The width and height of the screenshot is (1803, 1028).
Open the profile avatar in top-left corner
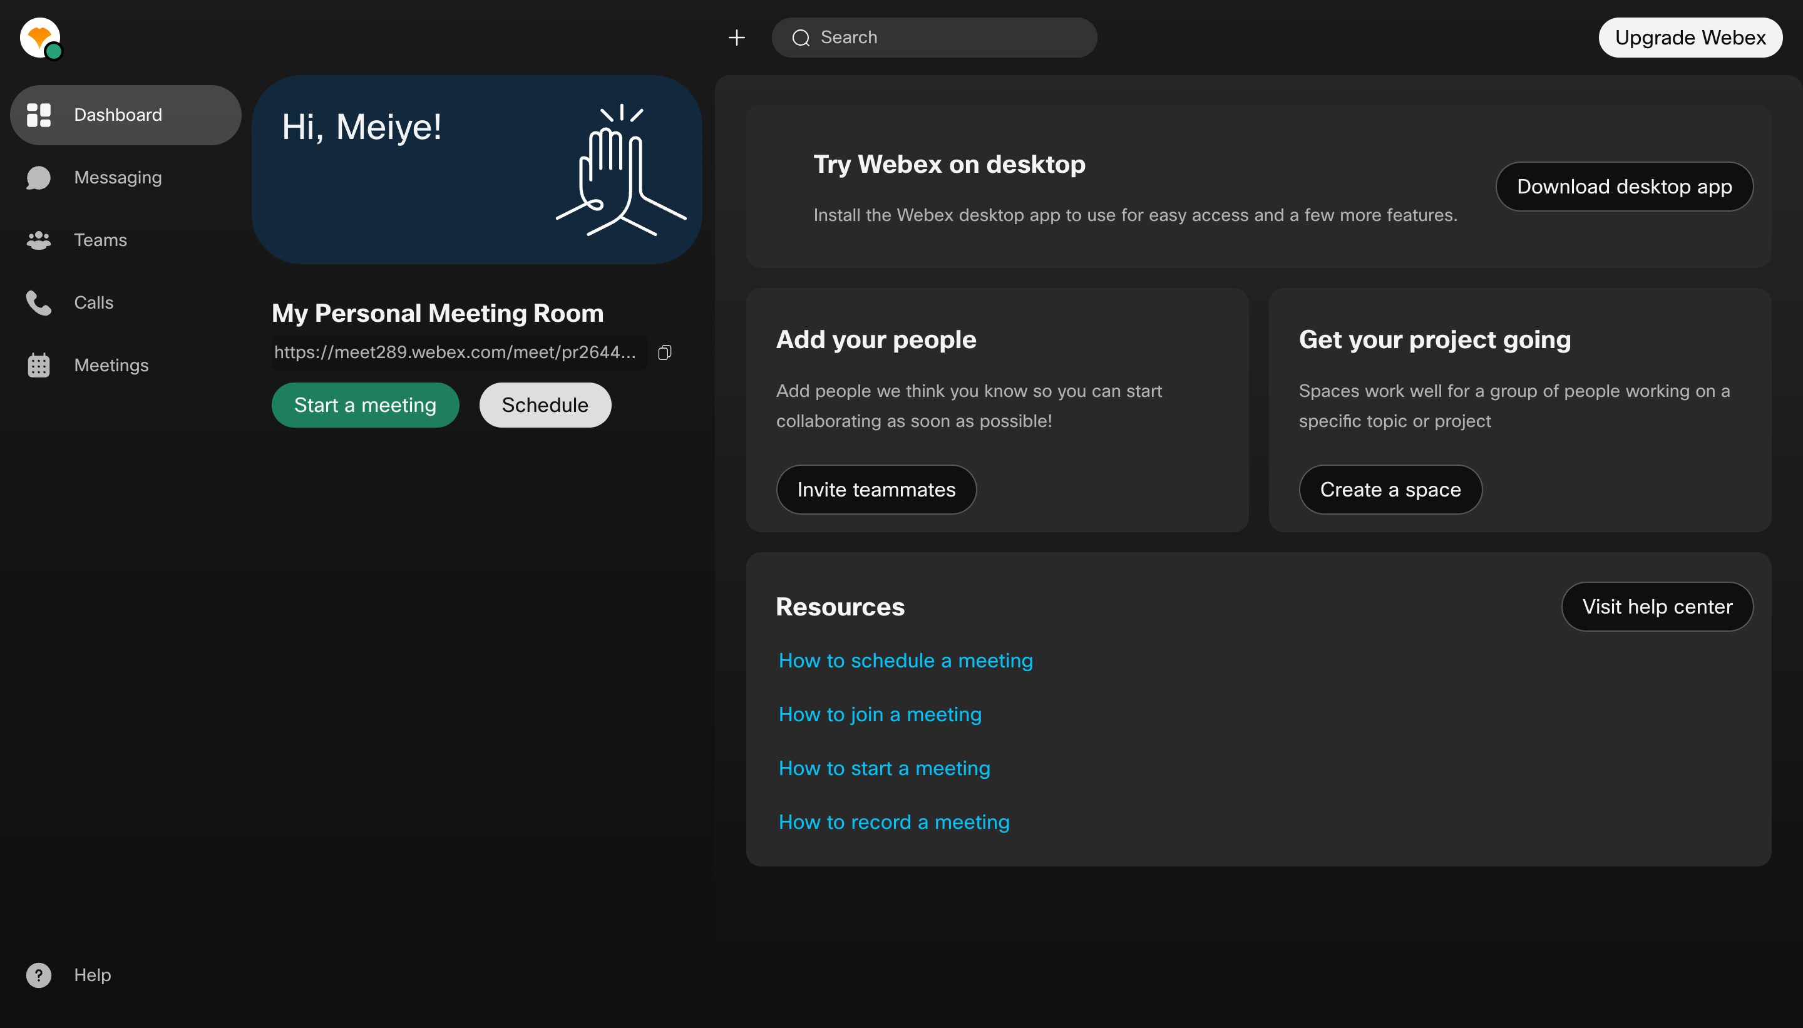click(x=40, y=38)
